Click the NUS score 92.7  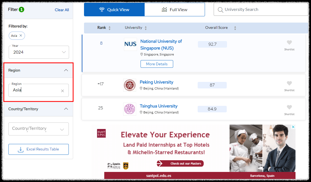tap(212, 44)
